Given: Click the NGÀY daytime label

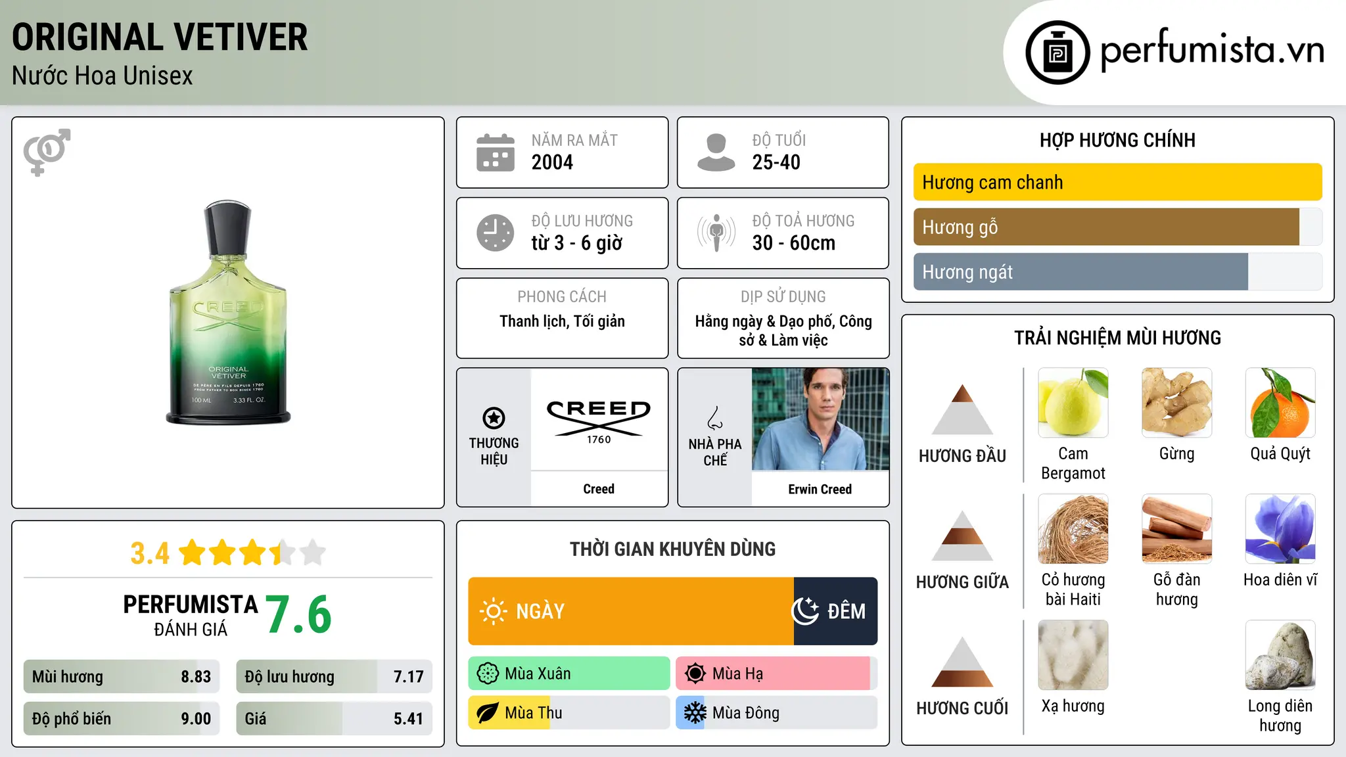Looking at the screenshot, I should 540,611.
